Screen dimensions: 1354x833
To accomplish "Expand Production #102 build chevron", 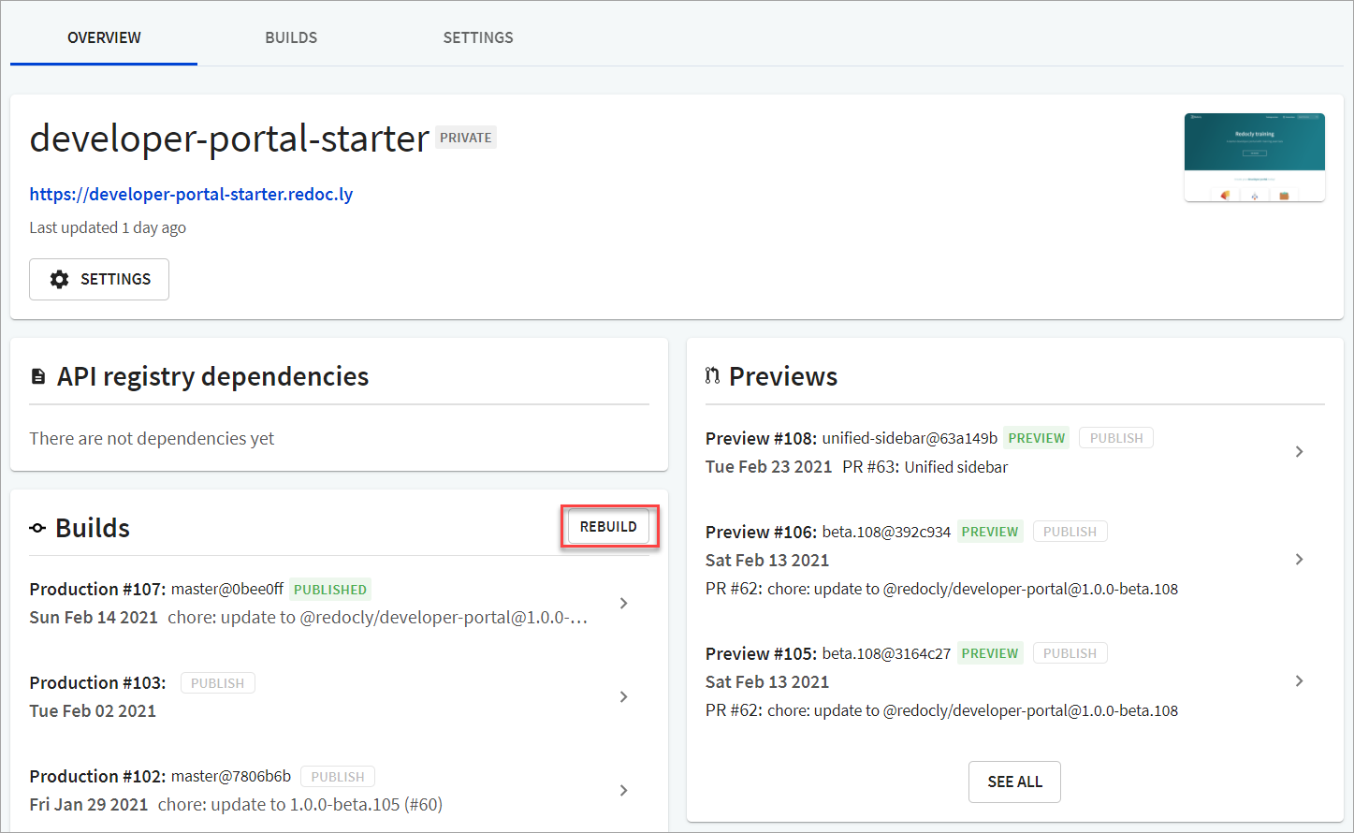I will click(624, 791).
